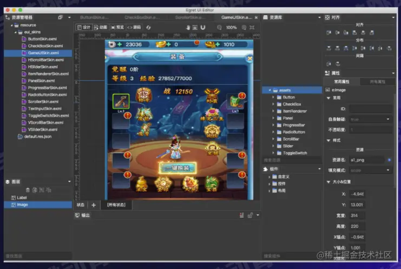Switch to the 预览 preview view
The height and width of the screenshot is (269, 401).
(x=117, y=28)
